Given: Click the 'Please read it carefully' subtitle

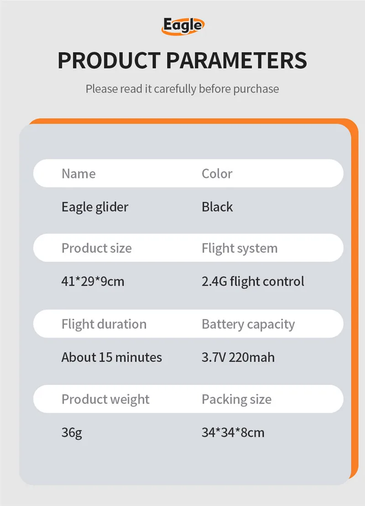Looking at the screenshot, I should pyautogui.click(x=182, y=88).
